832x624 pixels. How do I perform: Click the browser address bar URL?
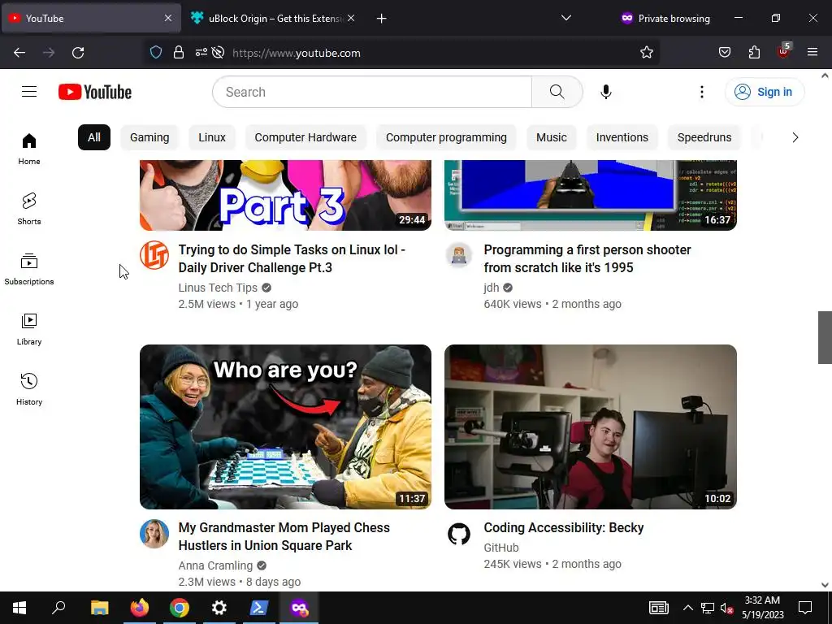pyautogui.click(x=296, y=53)
